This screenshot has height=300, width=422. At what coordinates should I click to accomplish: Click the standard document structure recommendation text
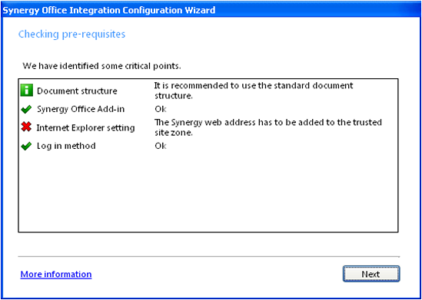254,91
